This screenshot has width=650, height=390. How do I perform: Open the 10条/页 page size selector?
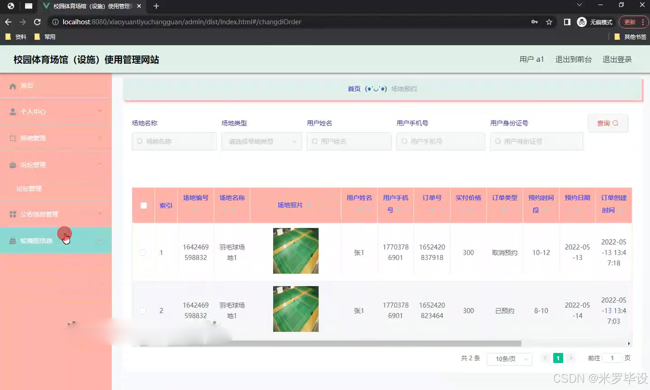509,358
